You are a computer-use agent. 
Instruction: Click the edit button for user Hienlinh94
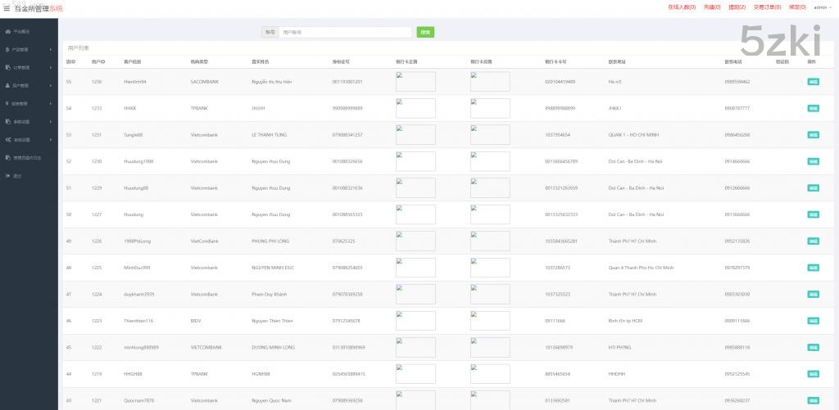[813, 82]
